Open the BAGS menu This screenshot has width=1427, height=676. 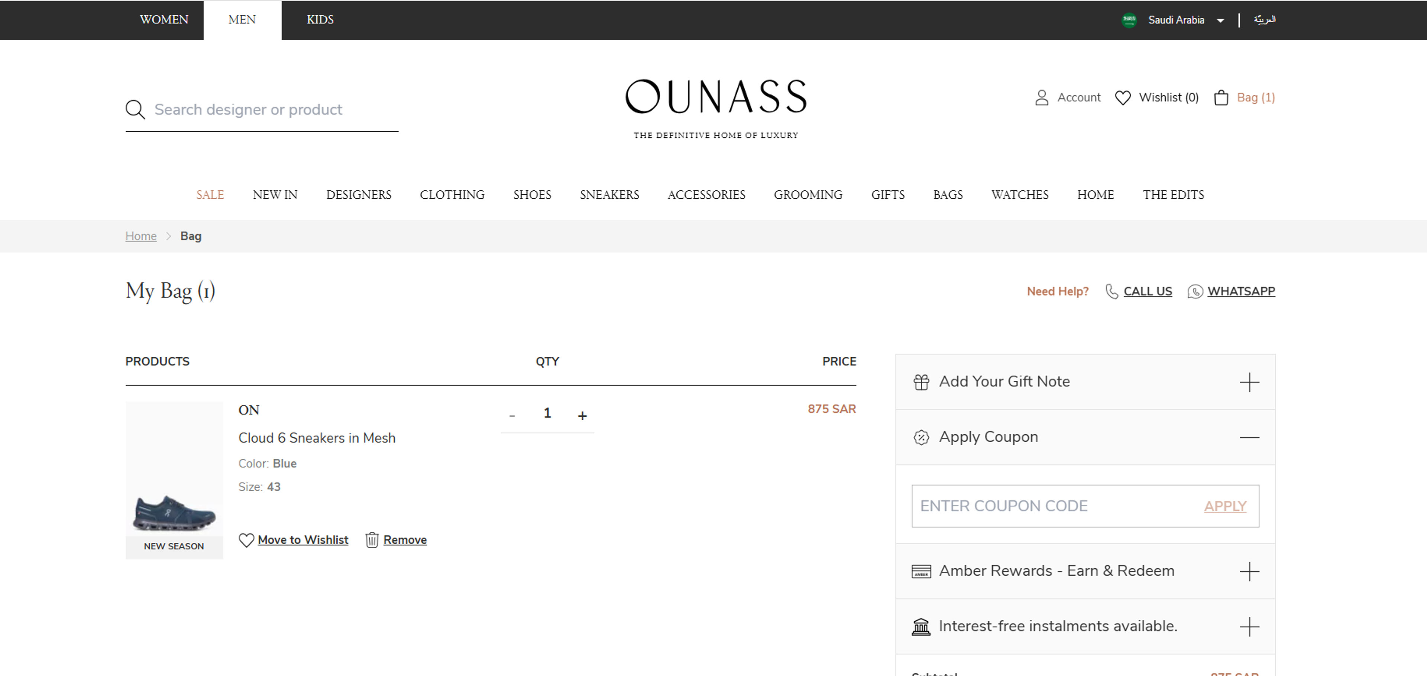tap(948, 195)
